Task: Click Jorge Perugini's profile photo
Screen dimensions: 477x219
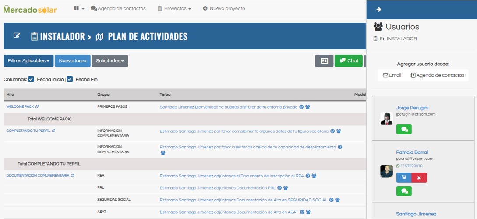Action: click(386, 118)
